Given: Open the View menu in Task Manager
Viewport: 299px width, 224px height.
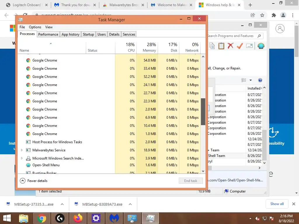Looking at the screenshot, I should point(49,27).
